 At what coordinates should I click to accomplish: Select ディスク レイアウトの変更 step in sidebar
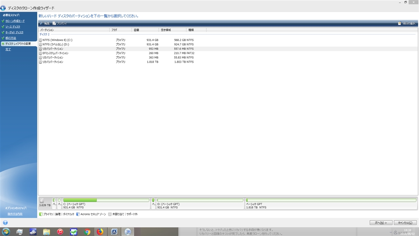18,43
